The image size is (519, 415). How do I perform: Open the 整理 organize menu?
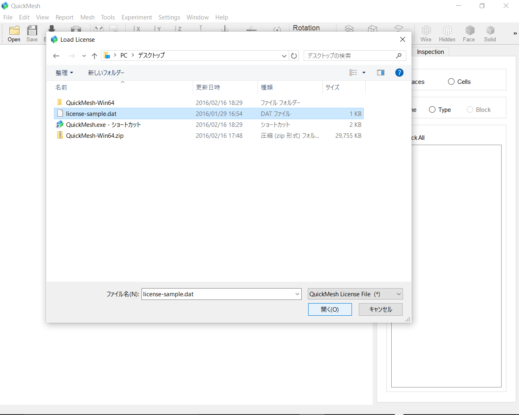pyautogui.click(x=64, y=73)
